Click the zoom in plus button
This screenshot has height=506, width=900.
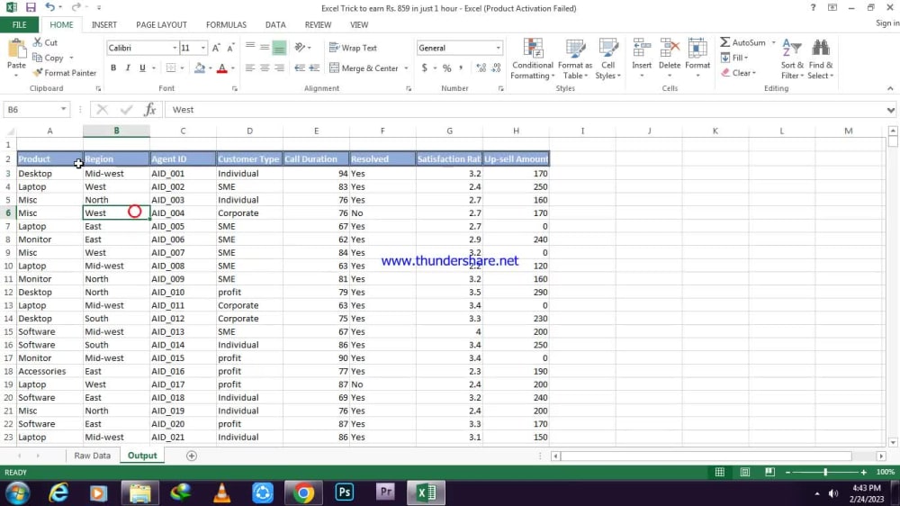point(863,472)
